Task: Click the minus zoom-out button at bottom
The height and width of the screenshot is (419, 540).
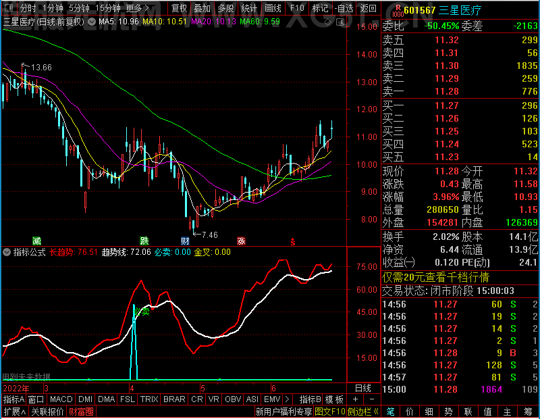Action: click(x=372, y=399)
